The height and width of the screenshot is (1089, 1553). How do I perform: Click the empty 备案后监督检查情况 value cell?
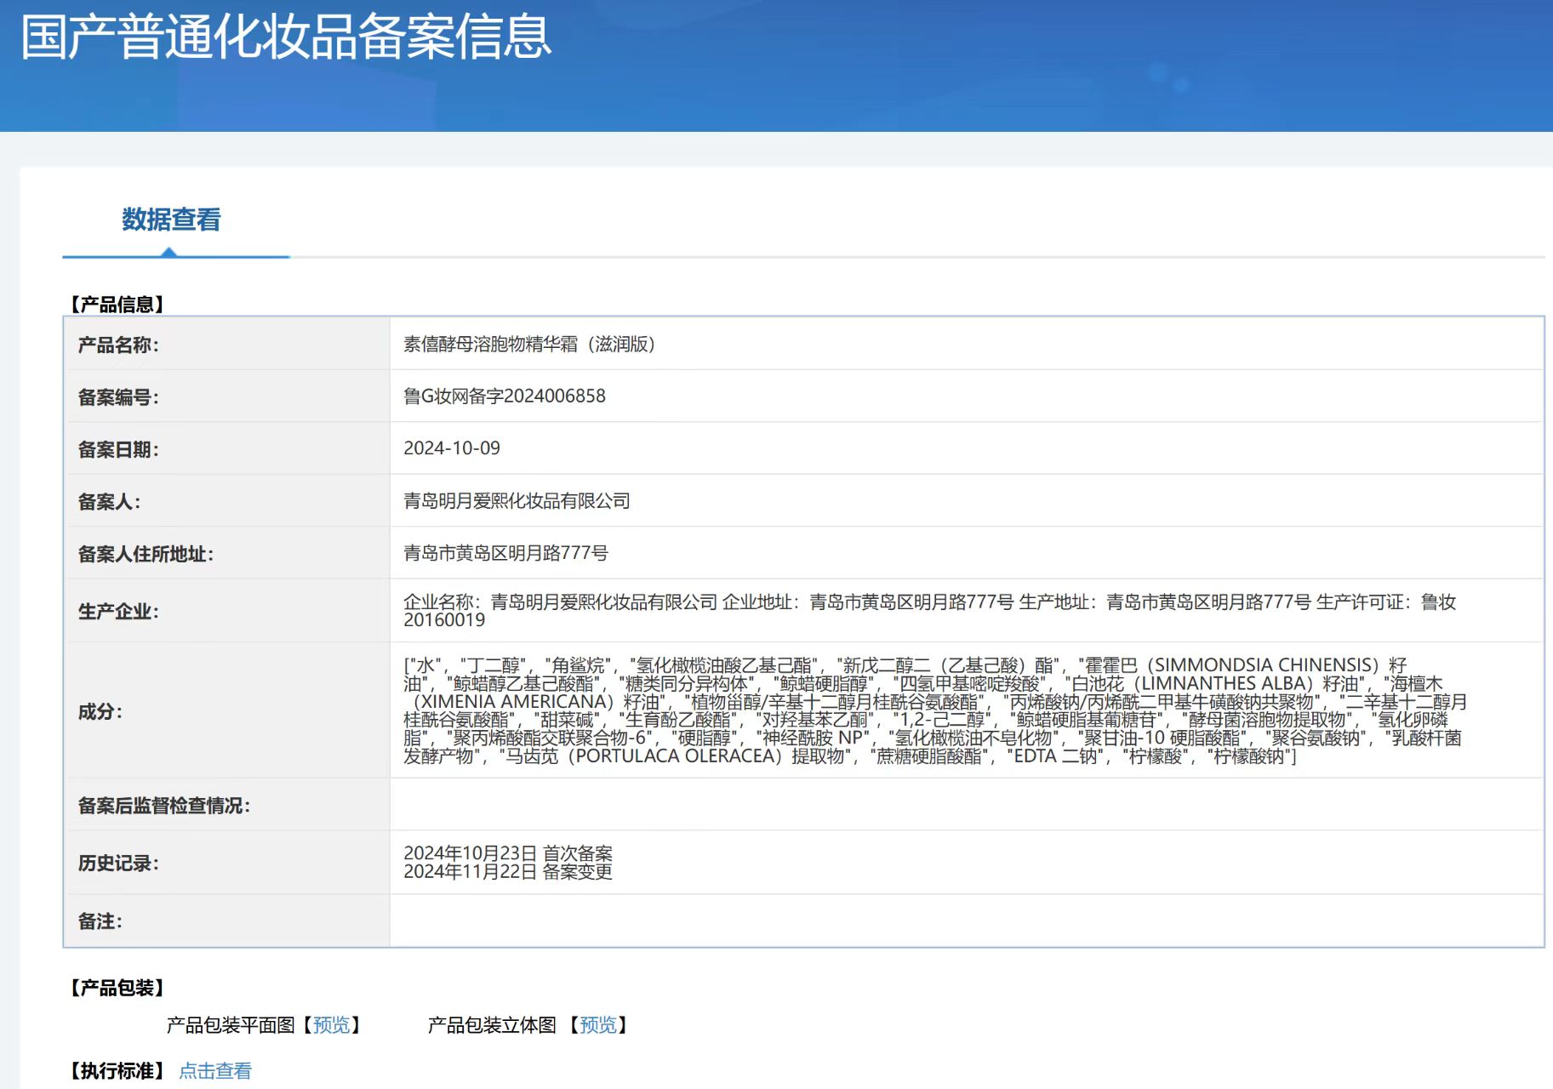(966, 805)
